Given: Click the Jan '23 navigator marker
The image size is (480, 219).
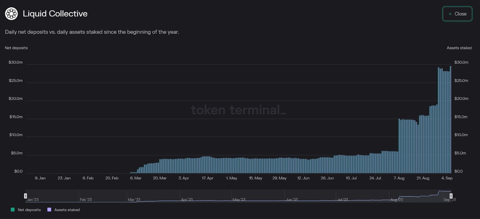Looking at the screenshot, I should 32,200.
